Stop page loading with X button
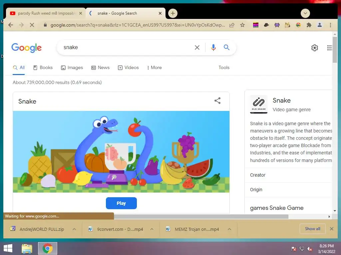341x255 pixels. (x=32, y=25)
